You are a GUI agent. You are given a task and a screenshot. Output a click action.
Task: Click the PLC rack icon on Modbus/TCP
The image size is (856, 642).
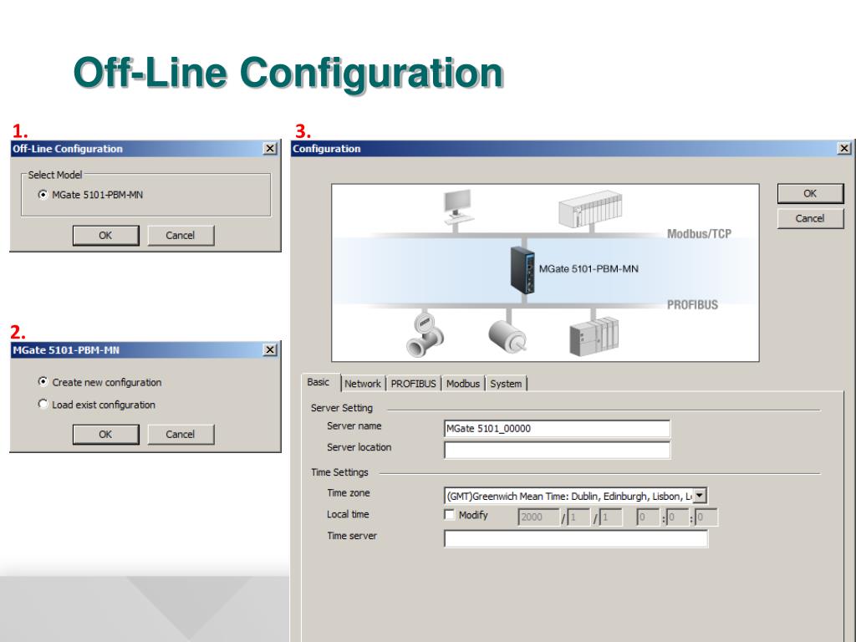click(590, 209)
